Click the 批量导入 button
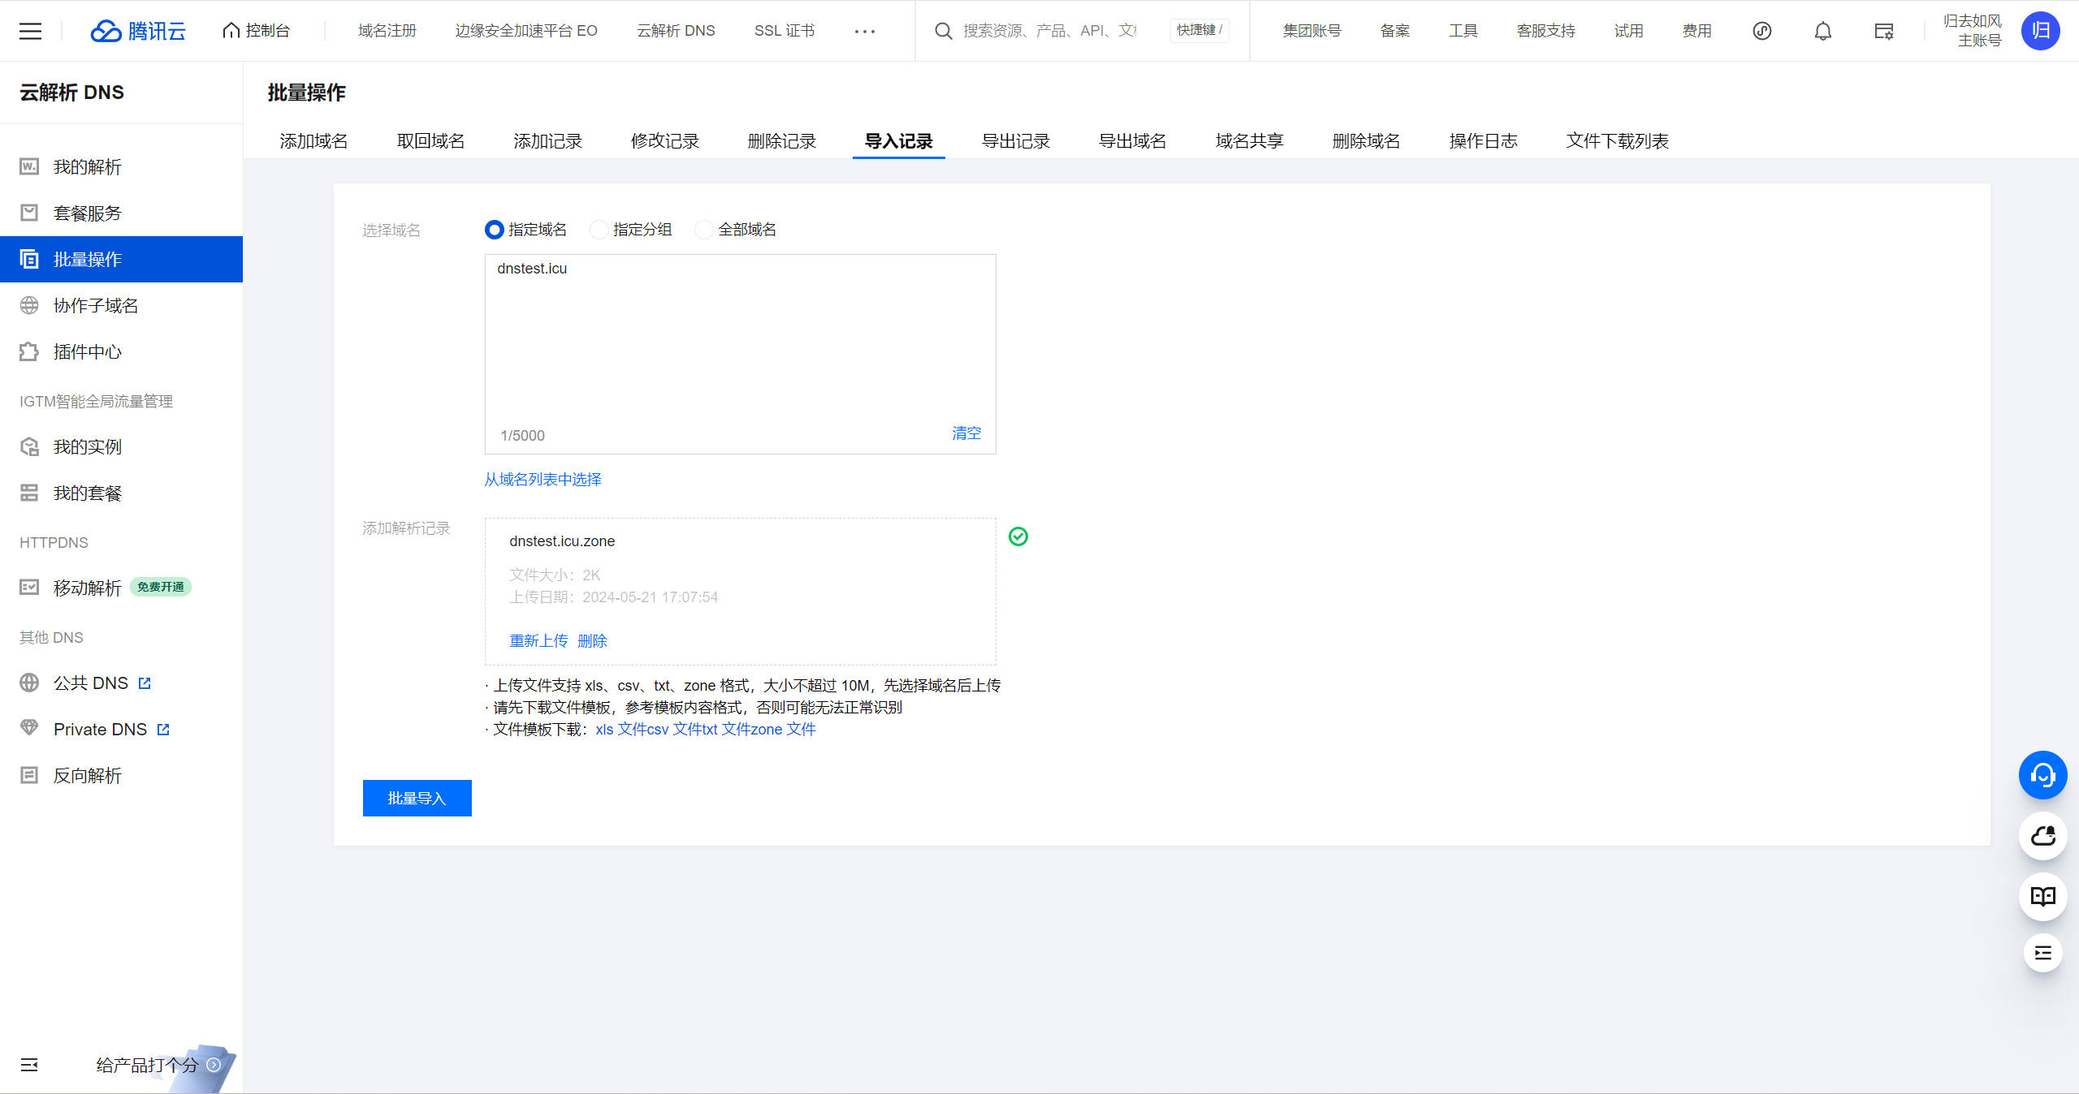 pyautogui.click(x=417, y=798)
